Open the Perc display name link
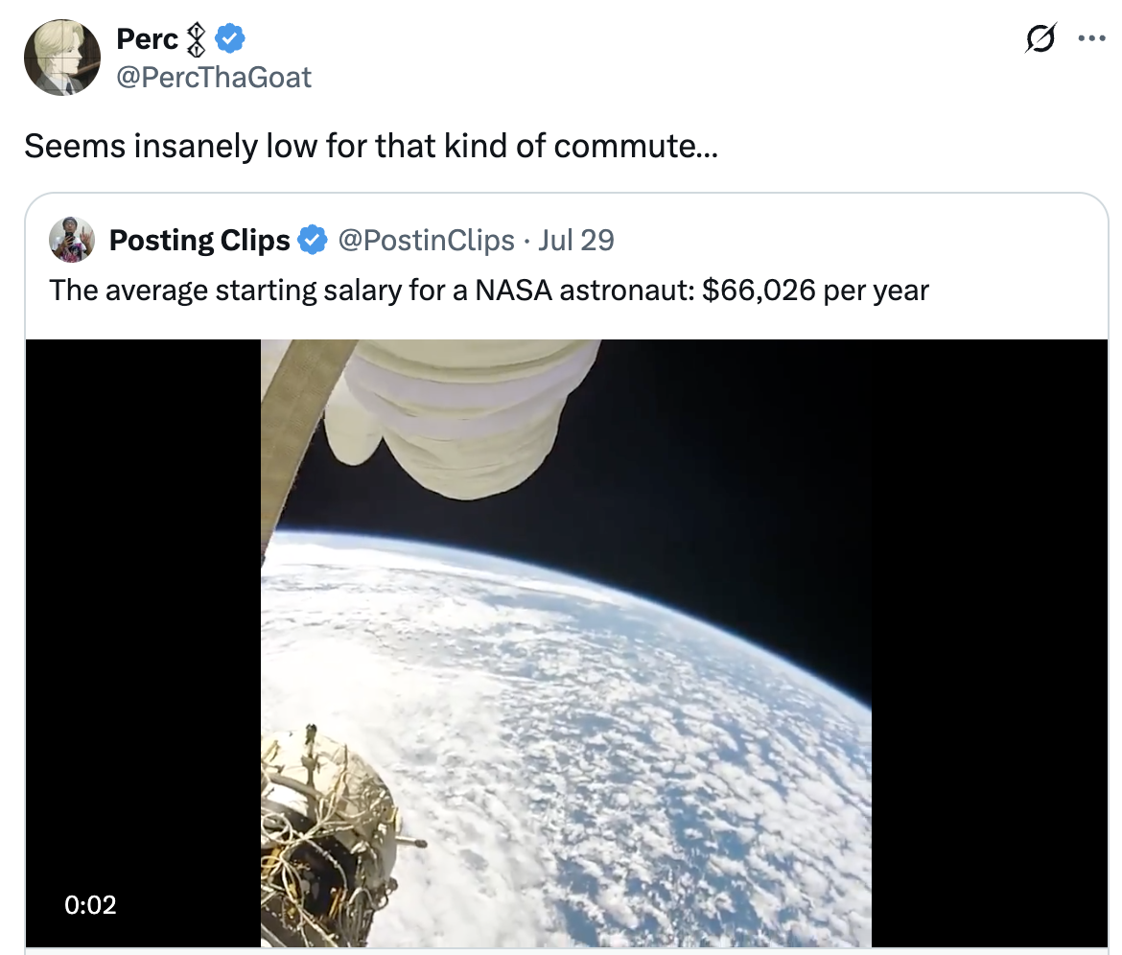The image size is (1122, 955). point(147,39)
